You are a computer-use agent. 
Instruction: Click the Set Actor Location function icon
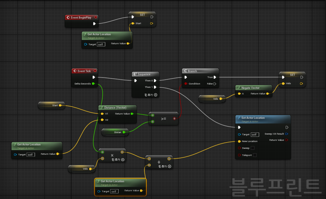[239, 118]
